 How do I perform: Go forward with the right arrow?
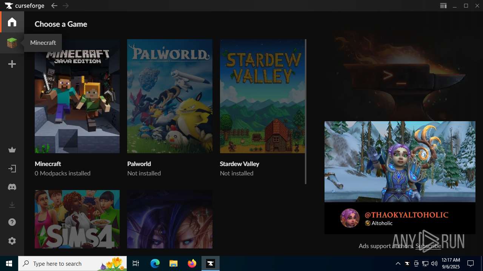[66, 6]
